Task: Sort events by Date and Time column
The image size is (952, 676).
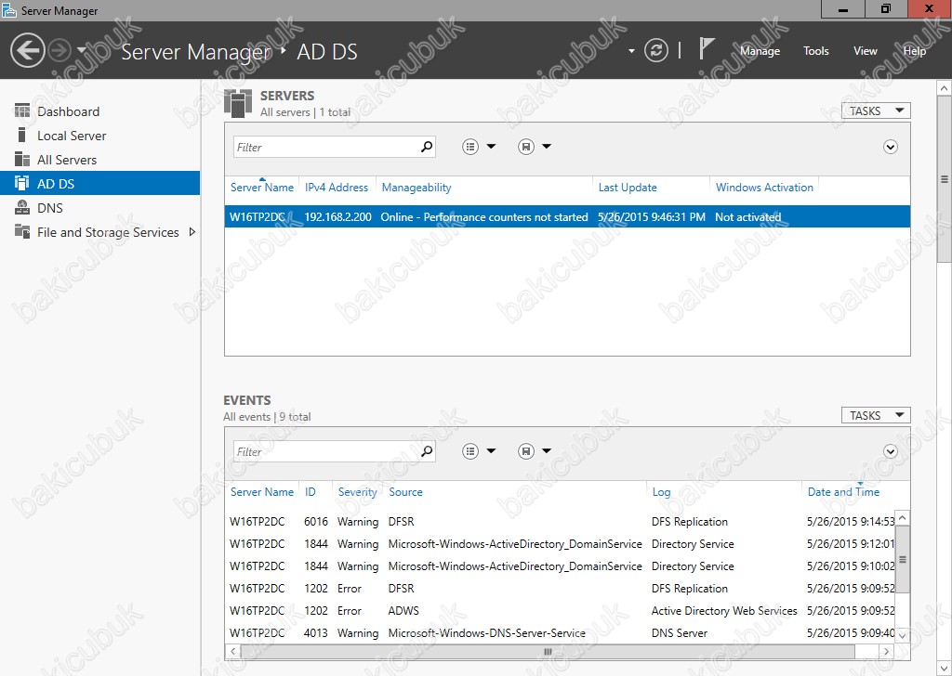Action: [x=843, y=492]
